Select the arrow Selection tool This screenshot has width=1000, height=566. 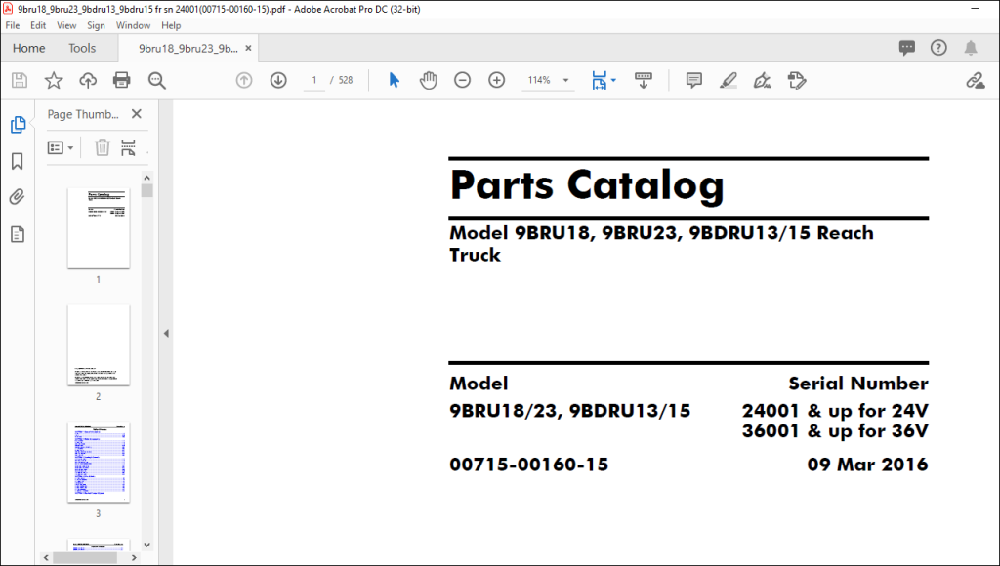coord(395,80)
